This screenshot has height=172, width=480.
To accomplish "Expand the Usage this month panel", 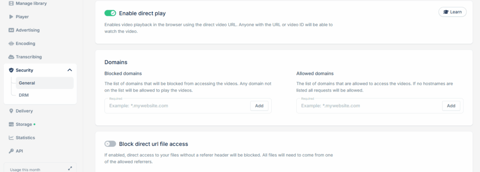I will (70, 168).
